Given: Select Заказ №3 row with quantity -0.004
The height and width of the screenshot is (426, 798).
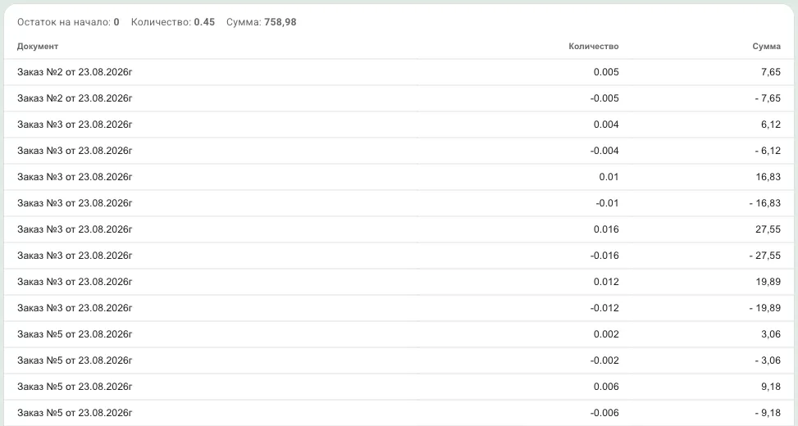Looking at the screenshot, I should click(399, 151).
